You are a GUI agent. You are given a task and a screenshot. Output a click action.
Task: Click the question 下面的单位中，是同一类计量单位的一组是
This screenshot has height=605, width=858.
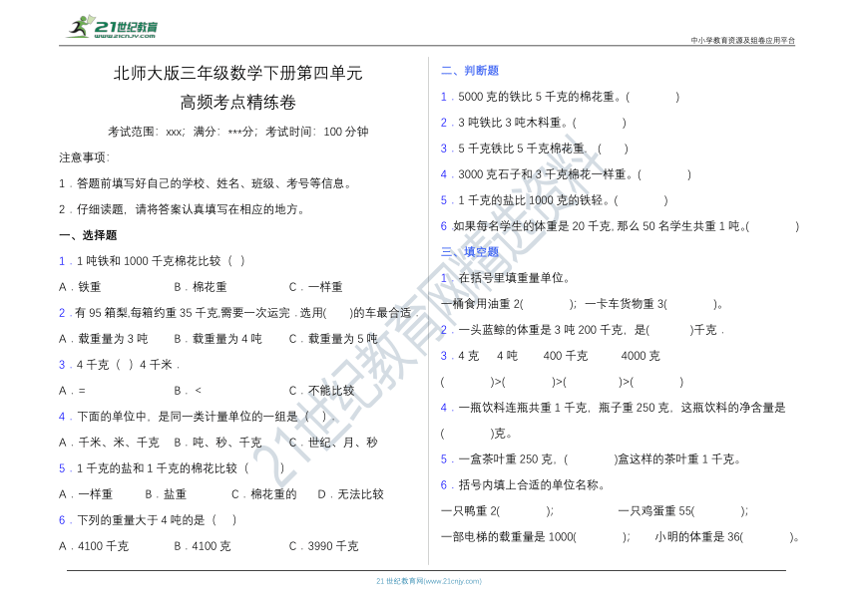tap(196, 417)
